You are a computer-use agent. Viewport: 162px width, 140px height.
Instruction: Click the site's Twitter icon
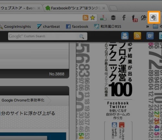(x=161, y=36)
